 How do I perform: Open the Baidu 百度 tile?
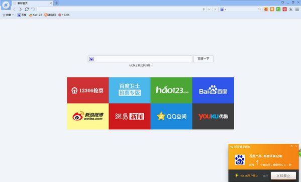coord(213,90)
